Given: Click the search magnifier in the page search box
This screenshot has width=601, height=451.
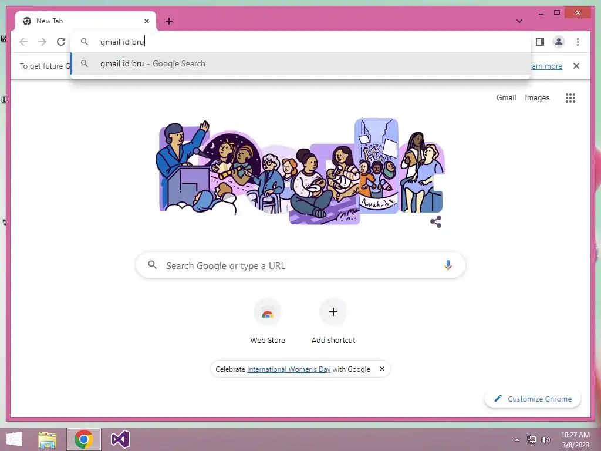Looking at the screenshot, I should pyautogui.click(x=152, y=265).
